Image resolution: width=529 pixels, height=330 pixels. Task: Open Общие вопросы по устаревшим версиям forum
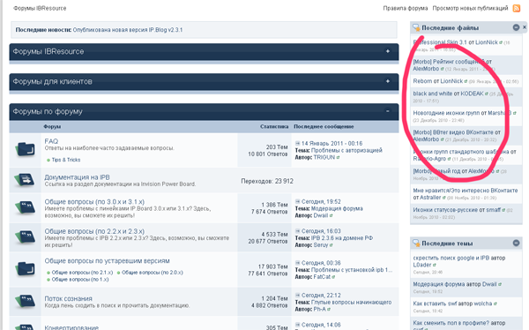(x=107, y=261)
